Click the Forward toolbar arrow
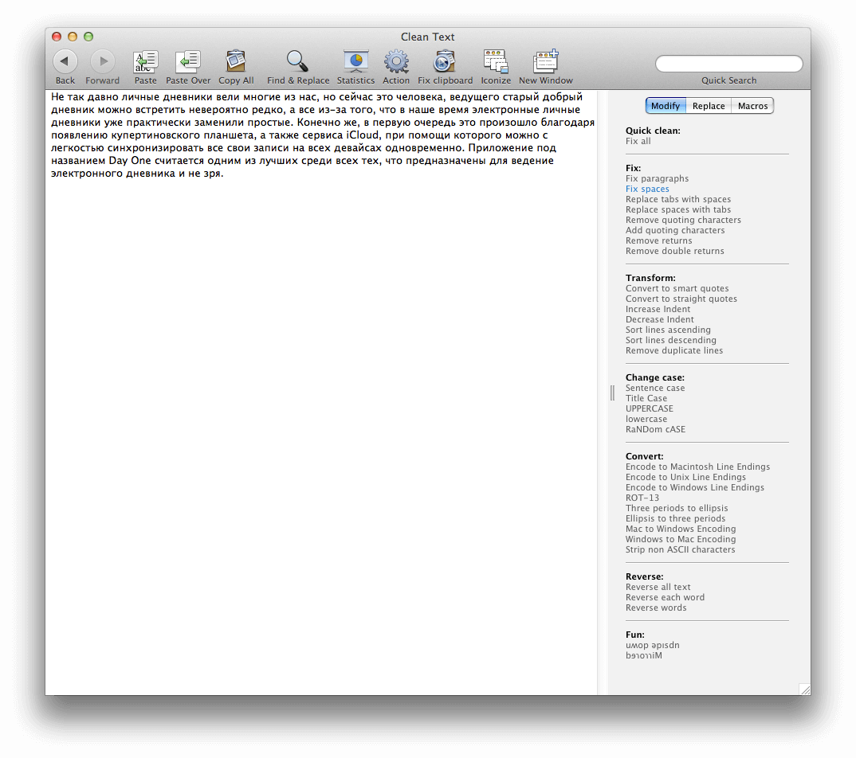This screenshot has height=758, width=856. click(x=103, y=61)
